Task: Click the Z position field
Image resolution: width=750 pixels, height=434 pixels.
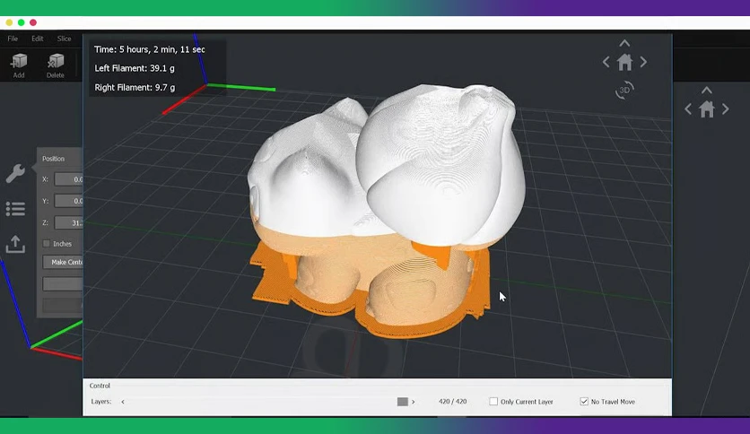Action: [68, 222]
